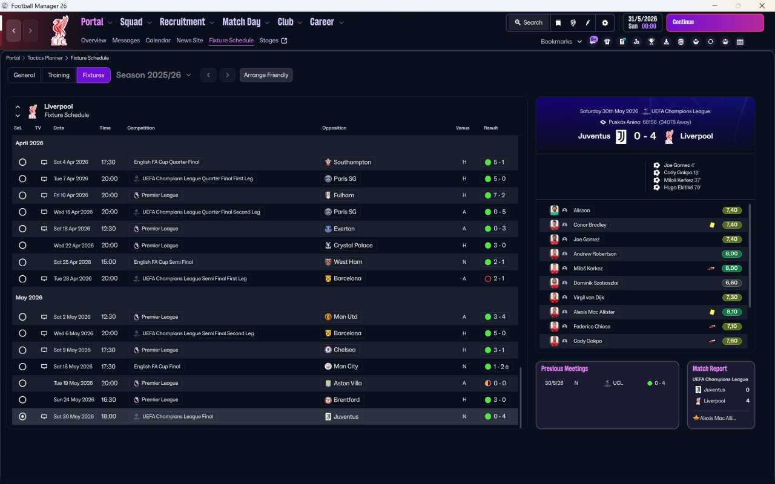Expand the Portal menu dropdown arrow
Viewport: 775px width, 484px height.
[x=110, y=22]
